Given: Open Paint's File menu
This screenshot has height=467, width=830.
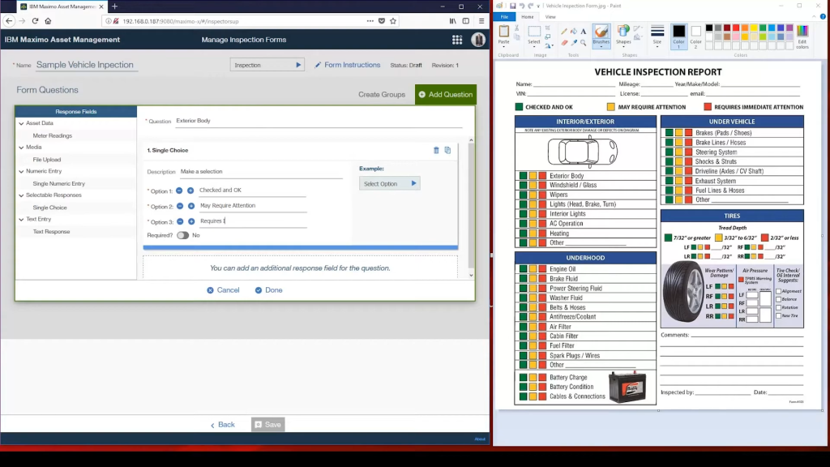Looking at the screenshot, I should click(x=504, y=17).
